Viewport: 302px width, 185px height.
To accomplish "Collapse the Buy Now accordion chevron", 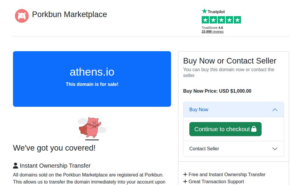I will click(275, 110).
